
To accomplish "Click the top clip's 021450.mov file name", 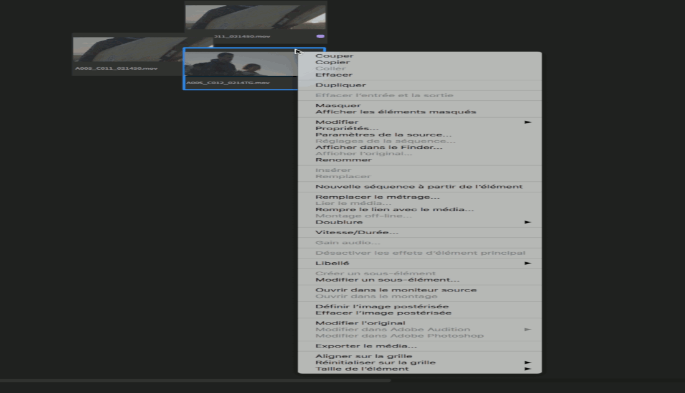I will (x=242, y=36).
